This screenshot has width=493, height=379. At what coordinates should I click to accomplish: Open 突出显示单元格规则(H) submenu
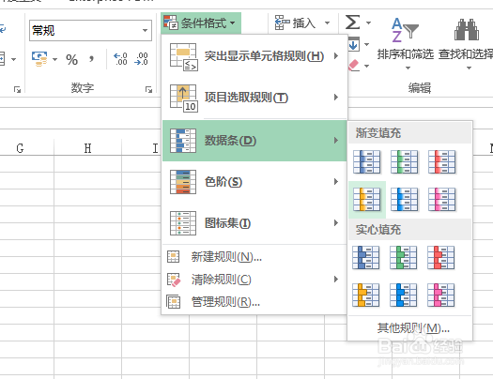(x=254, y=56)
